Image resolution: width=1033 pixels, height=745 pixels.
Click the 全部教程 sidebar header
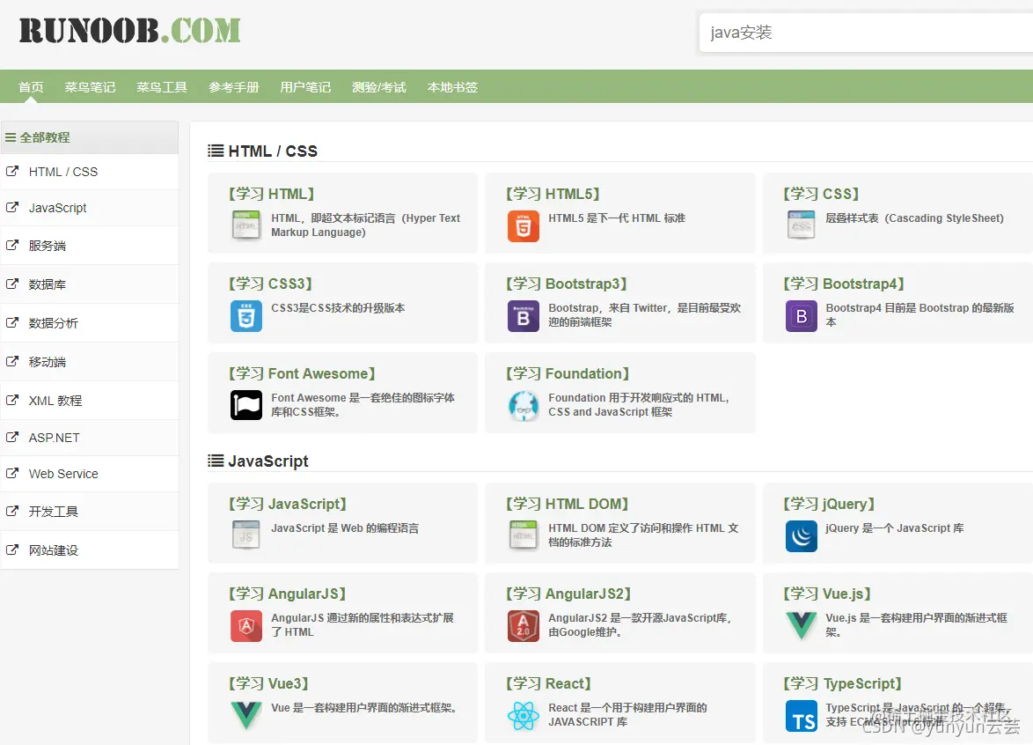[x=89, y=137]
